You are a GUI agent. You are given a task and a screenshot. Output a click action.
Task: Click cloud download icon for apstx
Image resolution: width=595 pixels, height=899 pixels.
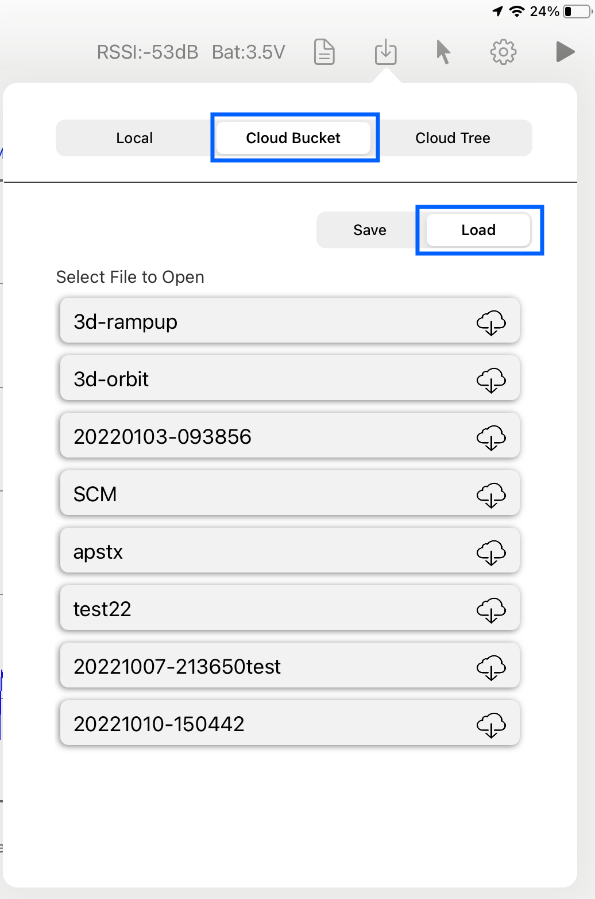point(491,552)
